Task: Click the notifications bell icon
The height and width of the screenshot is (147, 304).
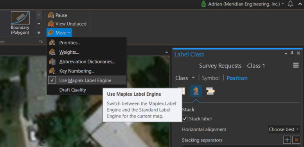Action: point(290,4)
